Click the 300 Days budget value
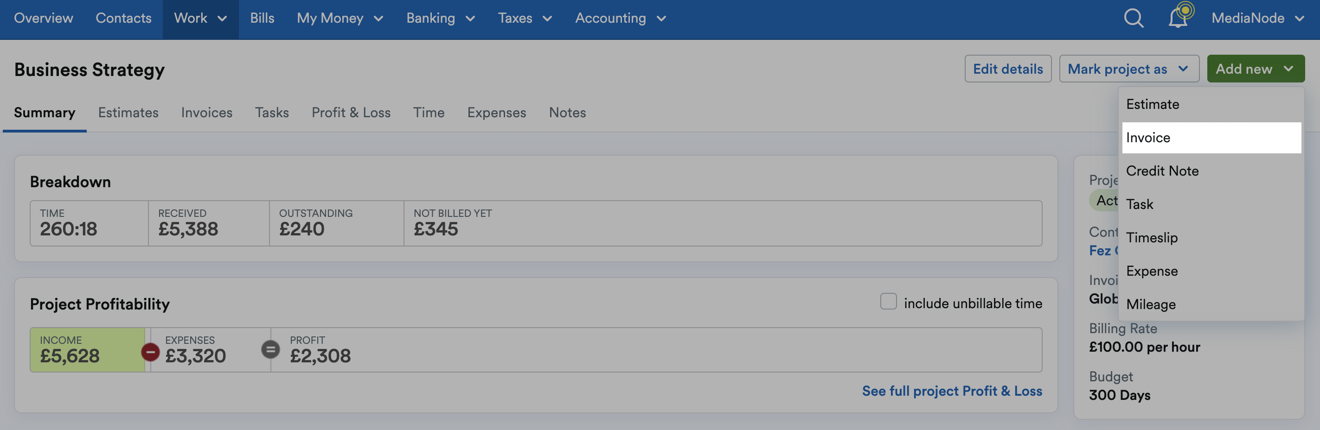Image resolution: width=1320 pixels, height=430 pixels. (1120, 395)
